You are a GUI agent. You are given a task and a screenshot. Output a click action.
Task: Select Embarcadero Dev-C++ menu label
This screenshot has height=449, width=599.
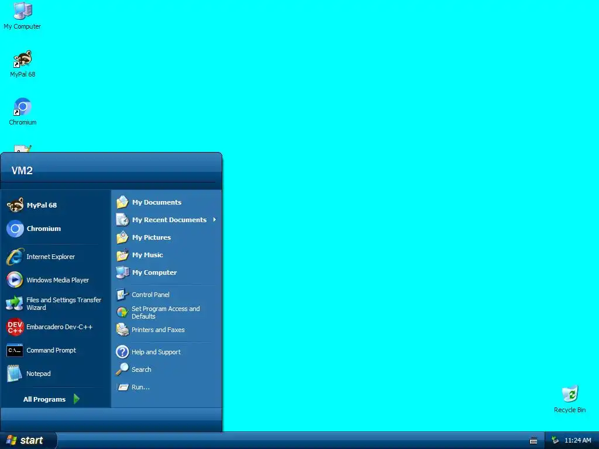tap(59, 327)
